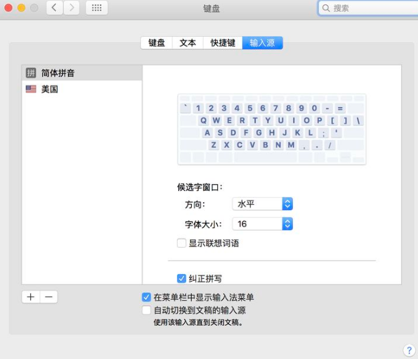
Task: Toggle 在菜单栏中显示输入法菜单 checkbox
Action: (x=146, y=297)
